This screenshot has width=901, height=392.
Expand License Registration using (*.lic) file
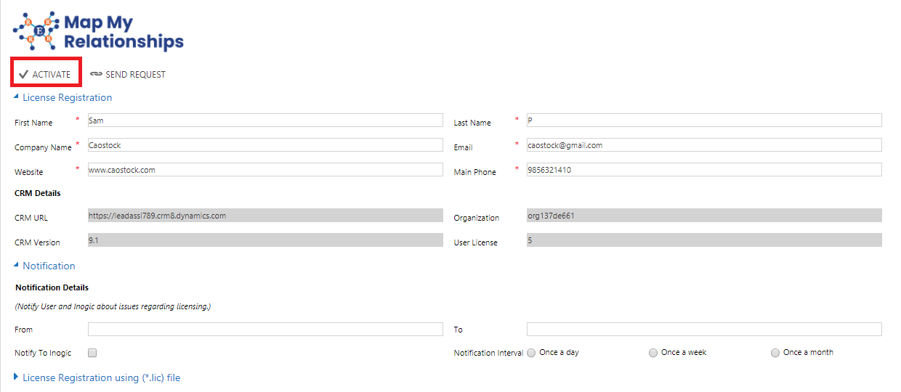pyautogui.click(x=17, y=377)
